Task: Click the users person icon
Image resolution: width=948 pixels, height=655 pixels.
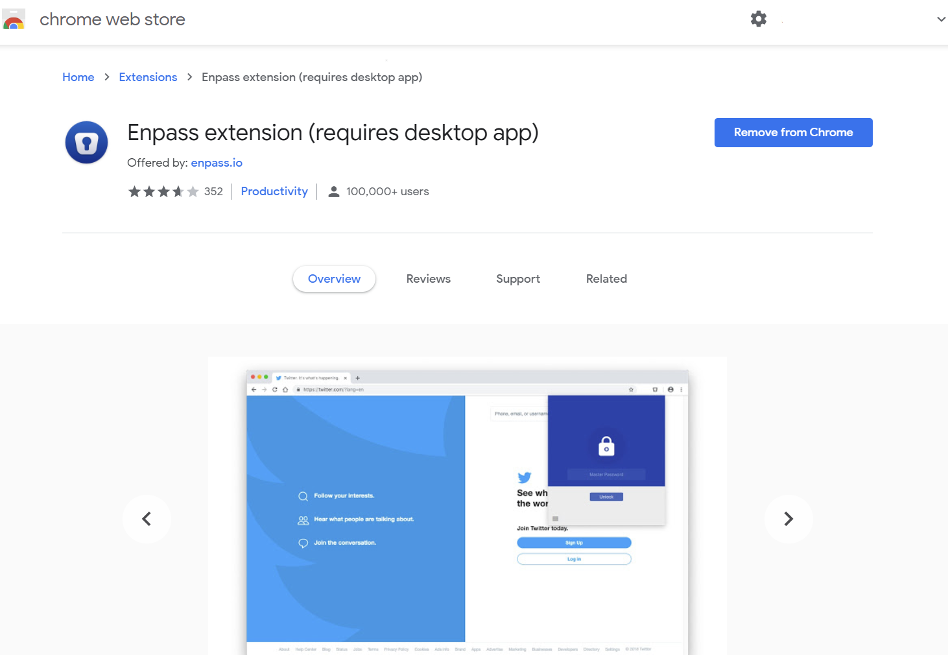Action: click(334, 191)
